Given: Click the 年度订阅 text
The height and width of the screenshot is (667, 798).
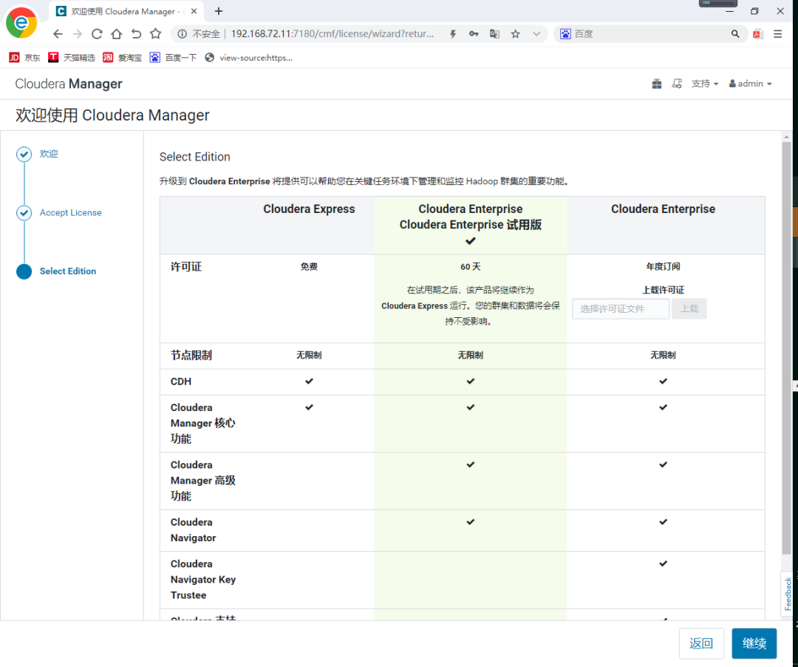Looking at the screenshot, I should [x=663, y=267].
